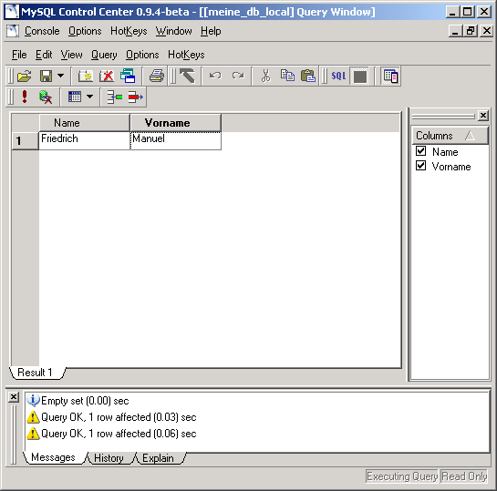Select the 'Empty set (0.00) sec' message
This screenshot has width=497, height=491.
point(78,401)
